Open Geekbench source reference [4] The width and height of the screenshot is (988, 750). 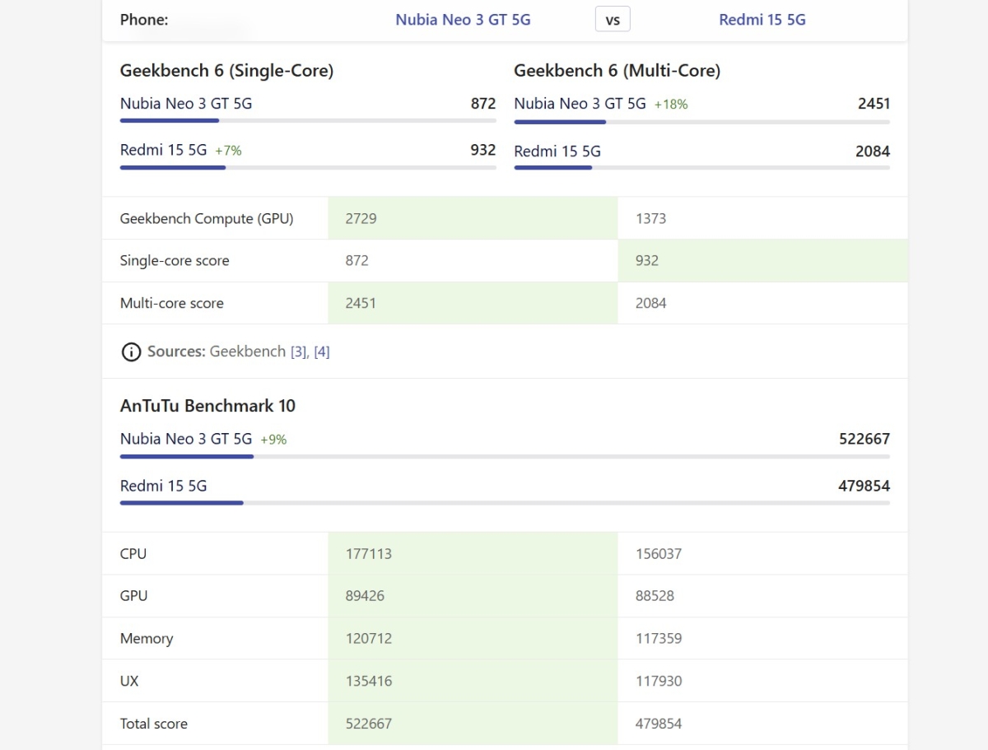click(x=322, y=352)
